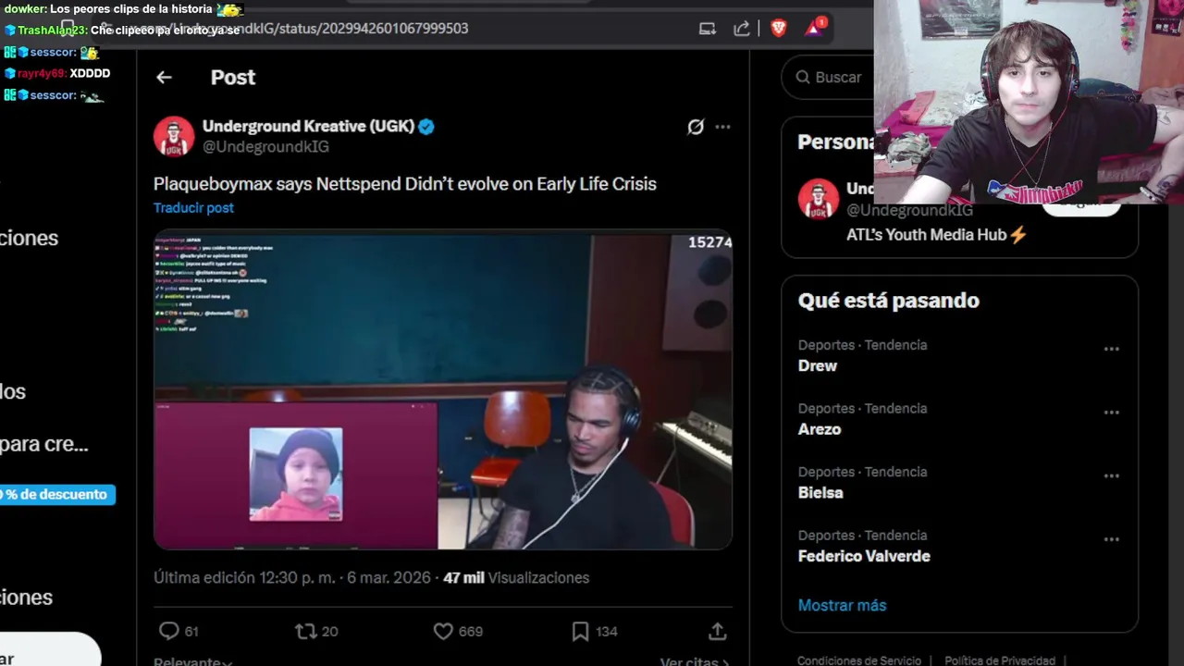Open Grok icon on the UGK post
Image resolution: width=1184 pixels, height=666 pixels.
(x=696, y=127)
